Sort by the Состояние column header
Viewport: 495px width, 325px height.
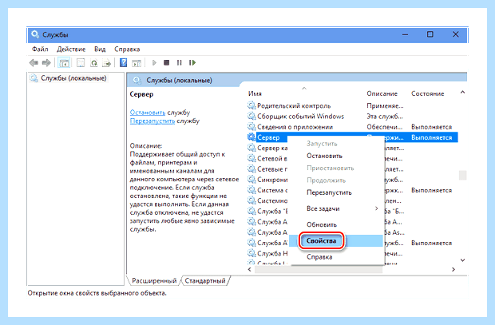(x=427, y=93)
